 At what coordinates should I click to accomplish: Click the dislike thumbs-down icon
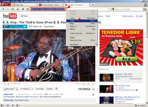coord(17,89)
